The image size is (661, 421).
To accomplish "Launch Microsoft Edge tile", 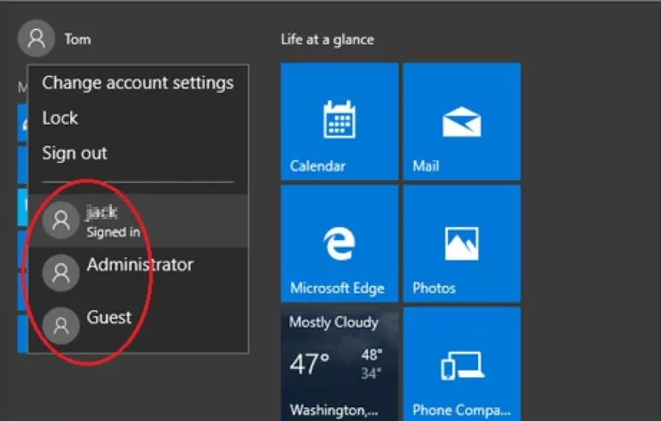I will [339, 243].
